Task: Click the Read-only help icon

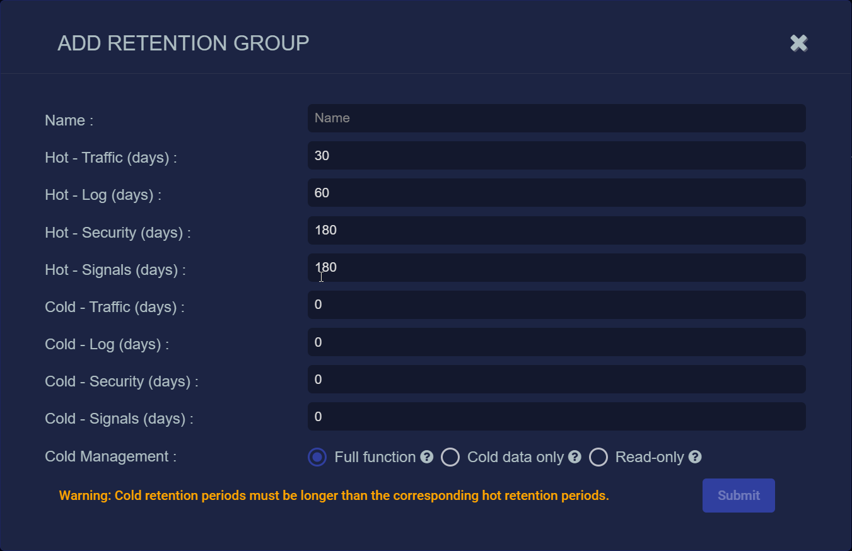Action: pyautogui.click(x=695, y=457)
